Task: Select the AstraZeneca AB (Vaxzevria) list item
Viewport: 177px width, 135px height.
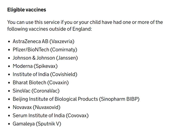Action: pyautogui.click(x=43, y=41)
